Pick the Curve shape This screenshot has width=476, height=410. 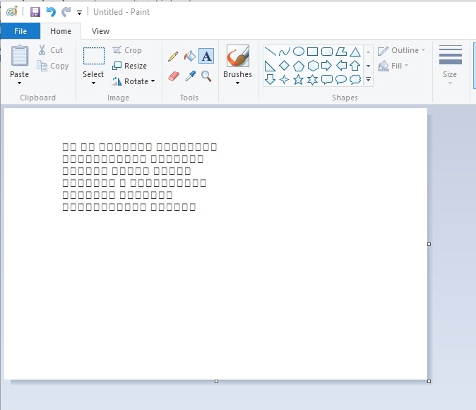click(284, 52)
